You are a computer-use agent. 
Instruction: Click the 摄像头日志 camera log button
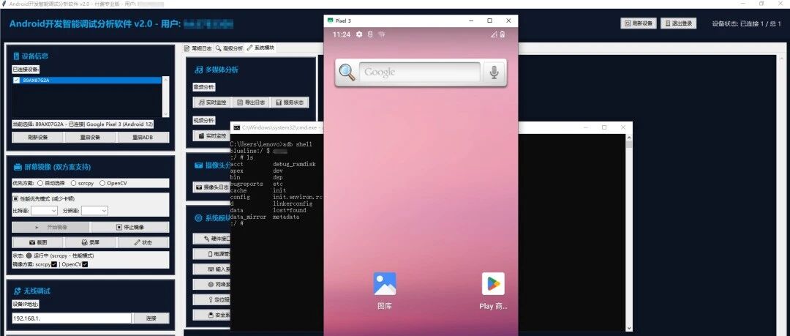211,187
